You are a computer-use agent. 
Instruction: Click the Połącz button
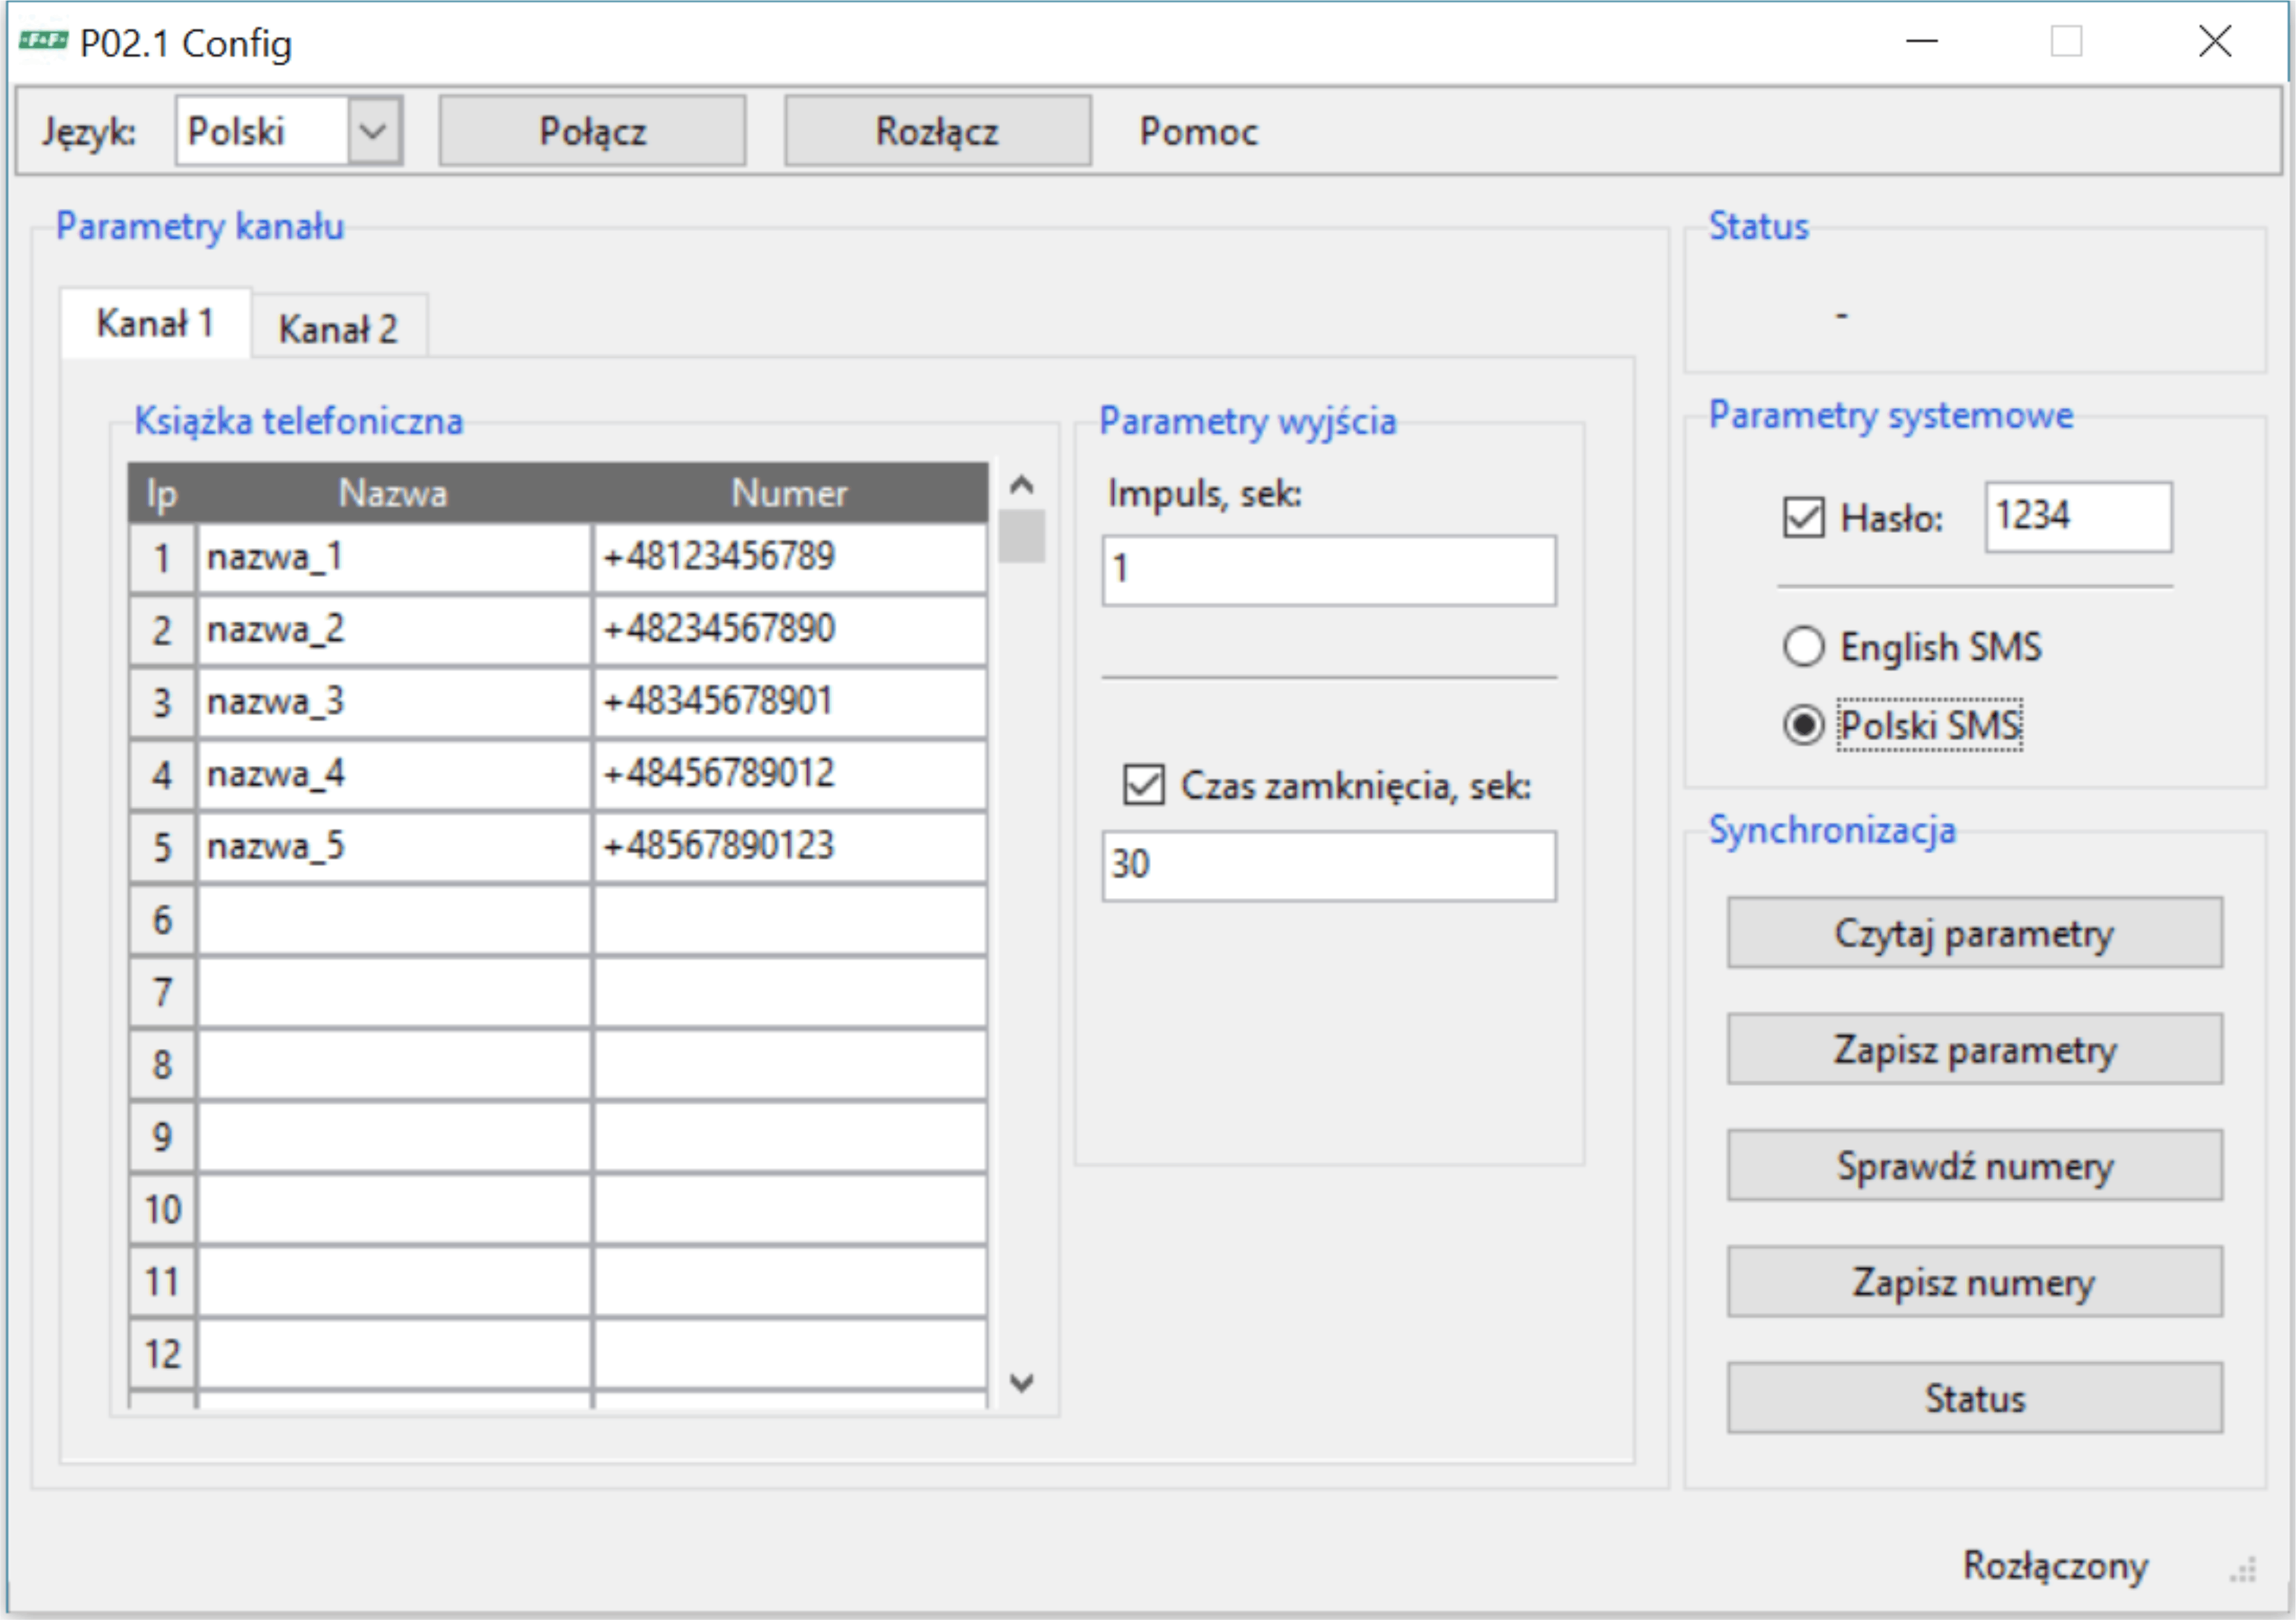(592, 130)
